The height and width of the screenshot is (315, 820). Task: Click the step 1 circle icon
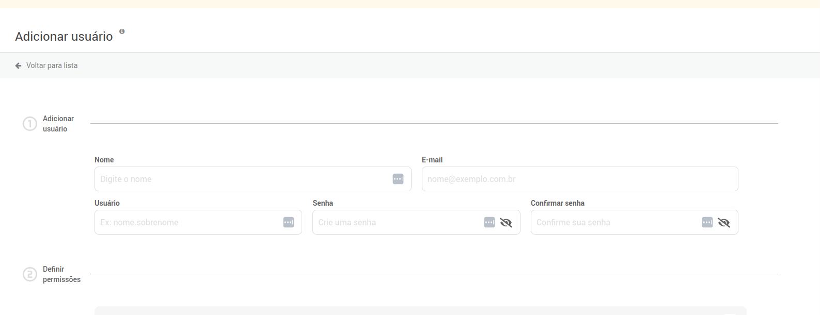pyautogui.click(x=30, y=124)
